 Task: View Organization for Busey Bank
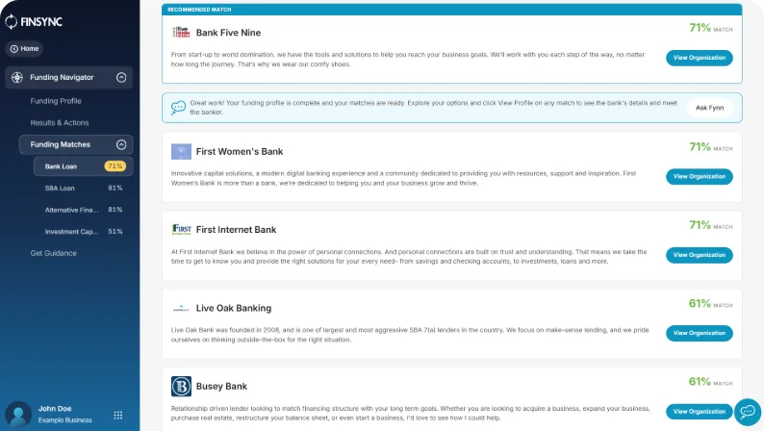coord(700,412)
